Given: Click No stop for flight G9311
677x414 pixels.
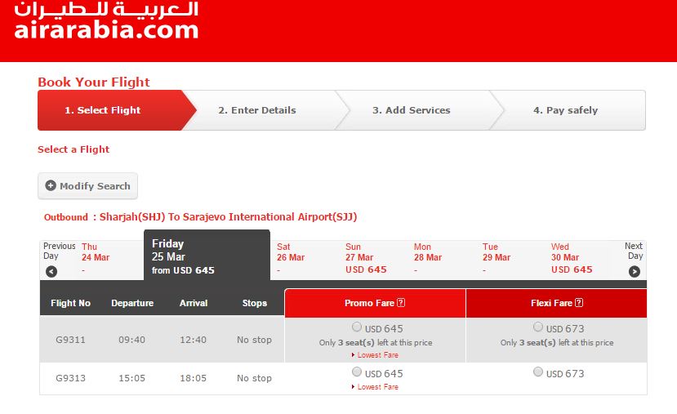Looking at the screenshot, I should tap(254, 340).
